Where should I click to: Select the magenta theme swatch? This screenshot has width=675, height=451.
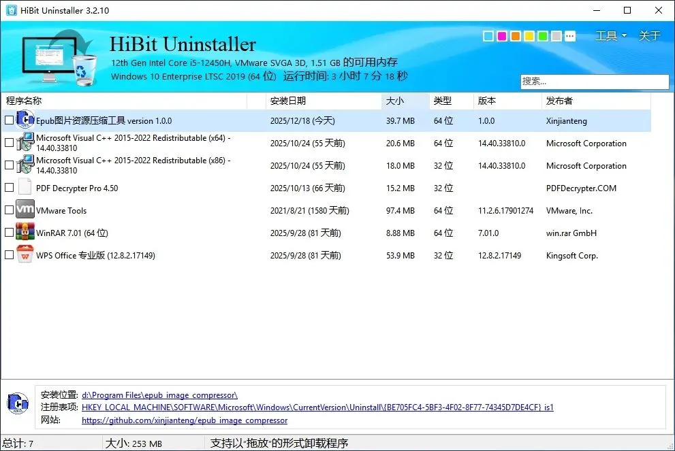pyautogui.click(x=502, y=36)
